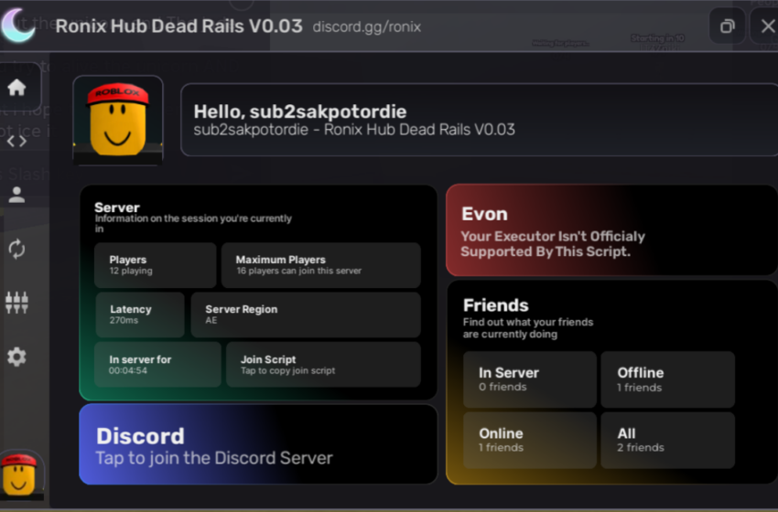The image size is (778, 512).
Task: Open the Home tab in sidebar
Action: pos(16,88)
